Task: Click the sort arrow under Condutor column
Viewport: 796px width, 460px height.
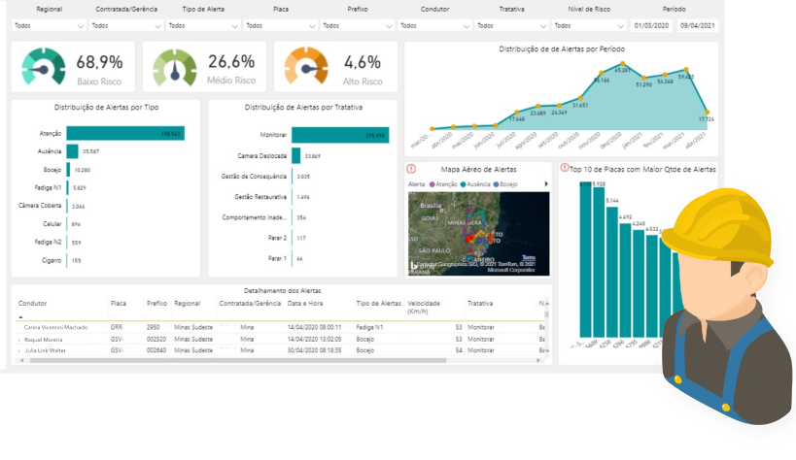Action: 20,315
